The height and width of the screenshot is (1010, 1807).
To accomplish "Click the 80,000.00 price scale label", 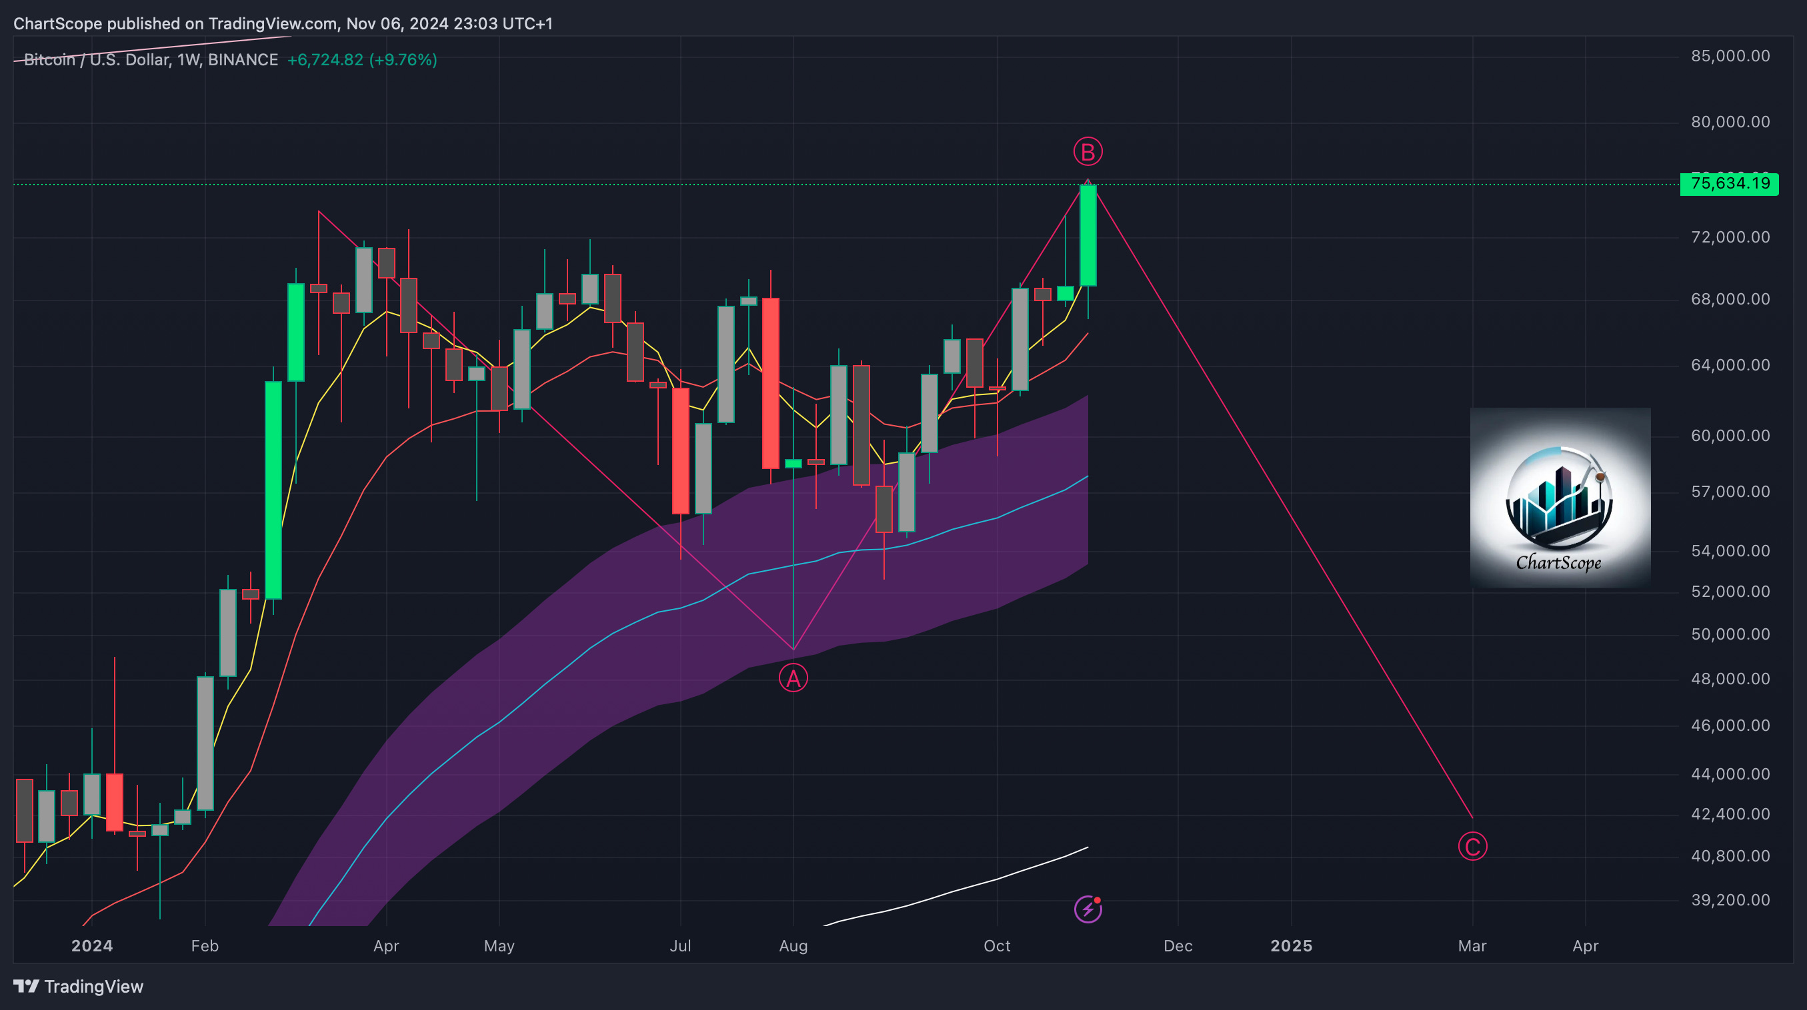I will pos(1730,122).
